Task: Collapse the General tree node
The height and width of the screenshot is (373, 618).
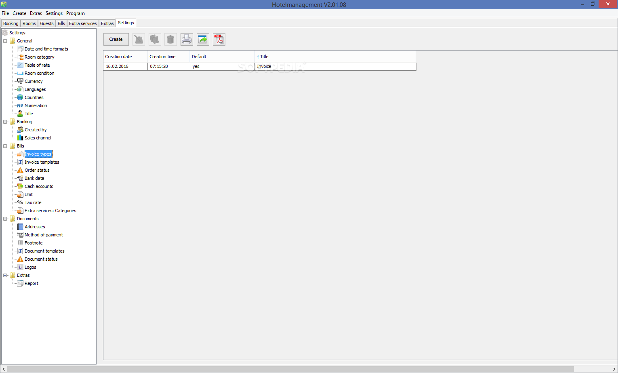Action: [x=5, y=41]
